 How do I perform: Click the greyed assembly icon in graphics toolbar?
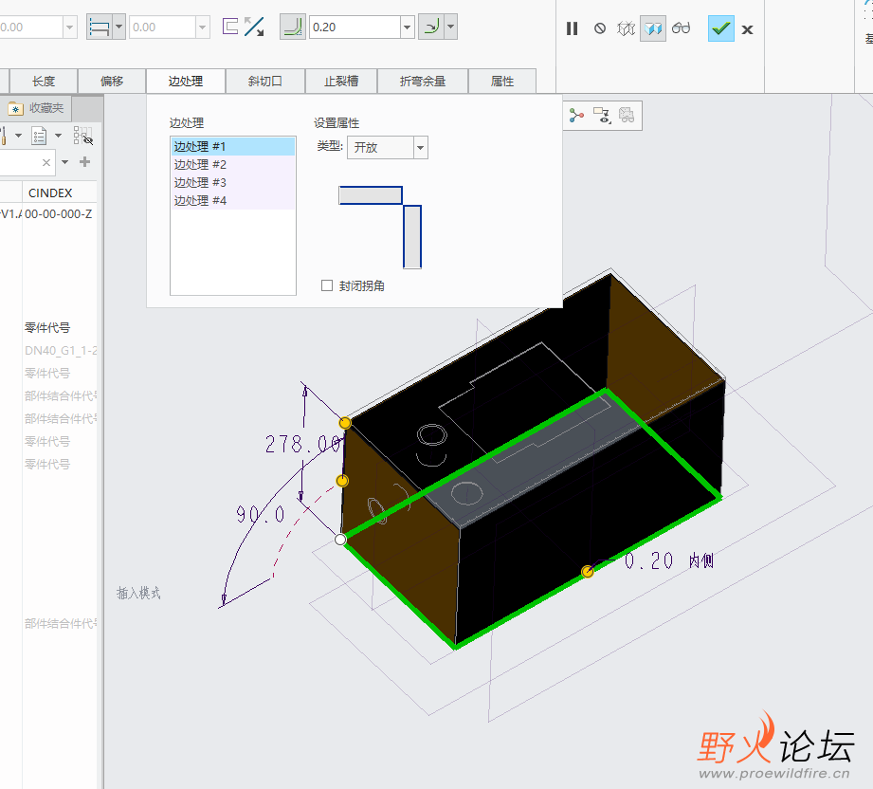[x=627, y=116]
